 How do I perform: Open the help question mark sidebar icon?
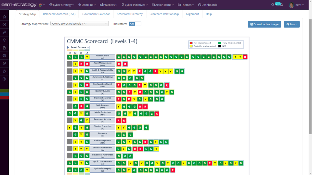[x=4, y=79]
